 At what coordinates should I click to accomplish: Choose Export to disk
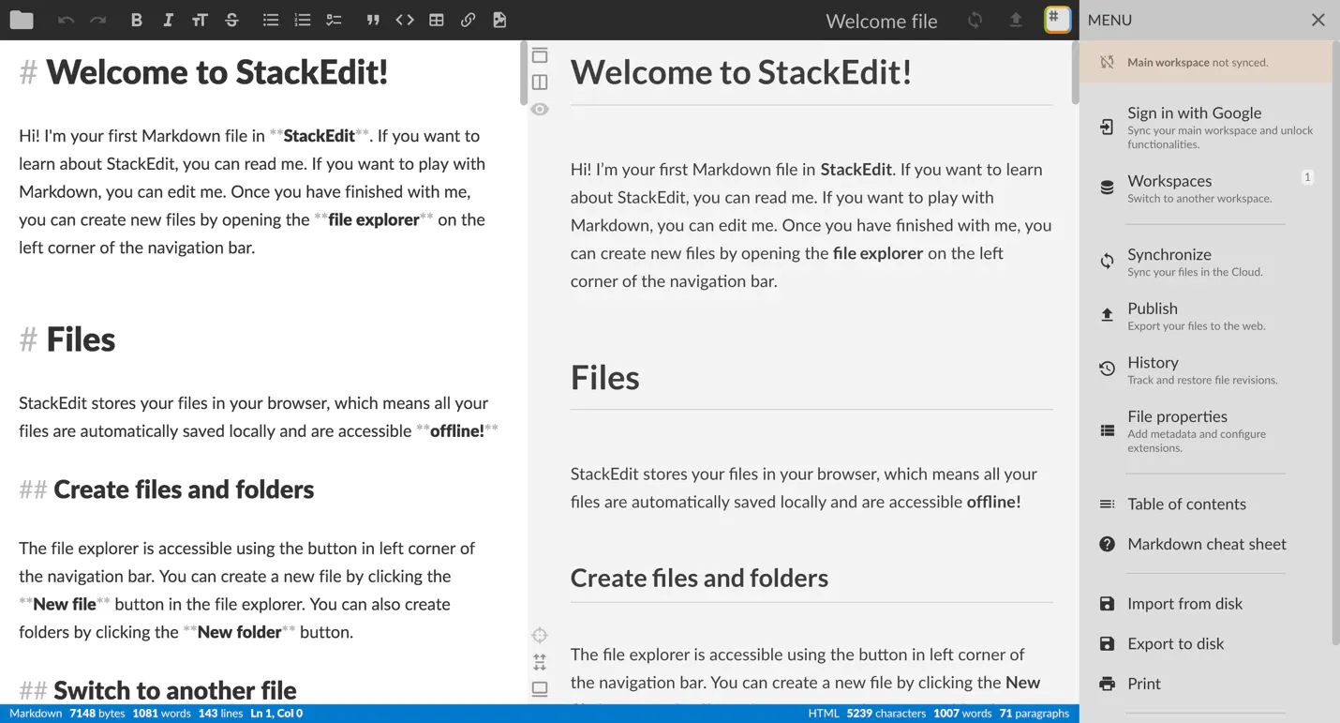click(x=1206, y=643)
